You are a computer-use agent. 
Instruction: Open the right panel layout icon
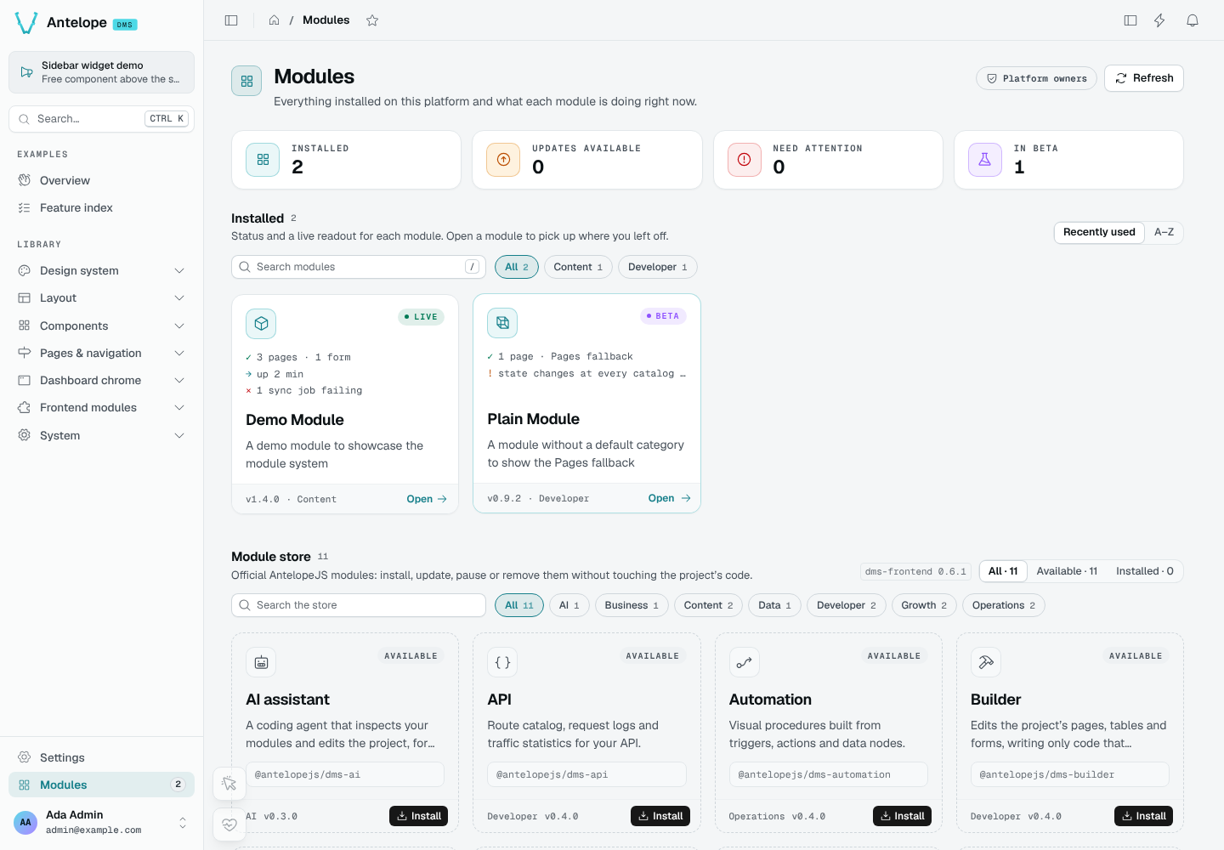1130,20
